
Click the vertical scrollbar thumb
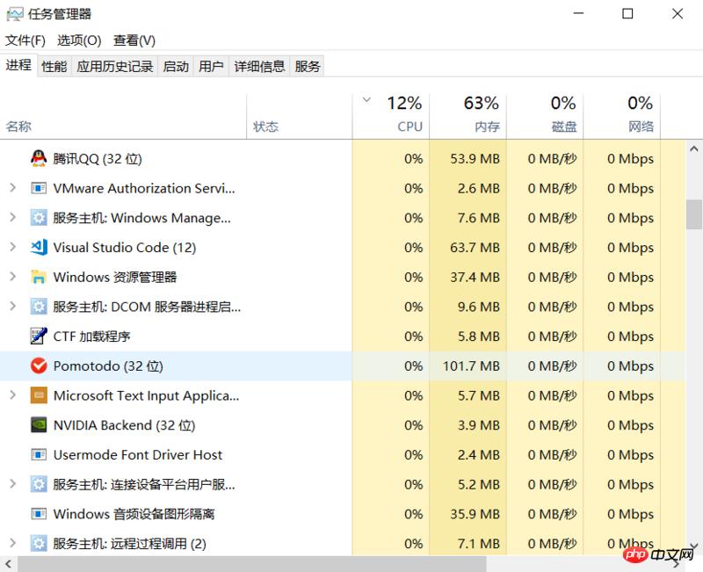click(694, 214)
